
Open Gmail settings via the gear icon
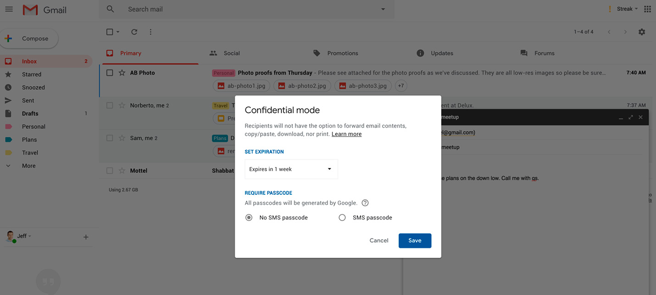642,32
